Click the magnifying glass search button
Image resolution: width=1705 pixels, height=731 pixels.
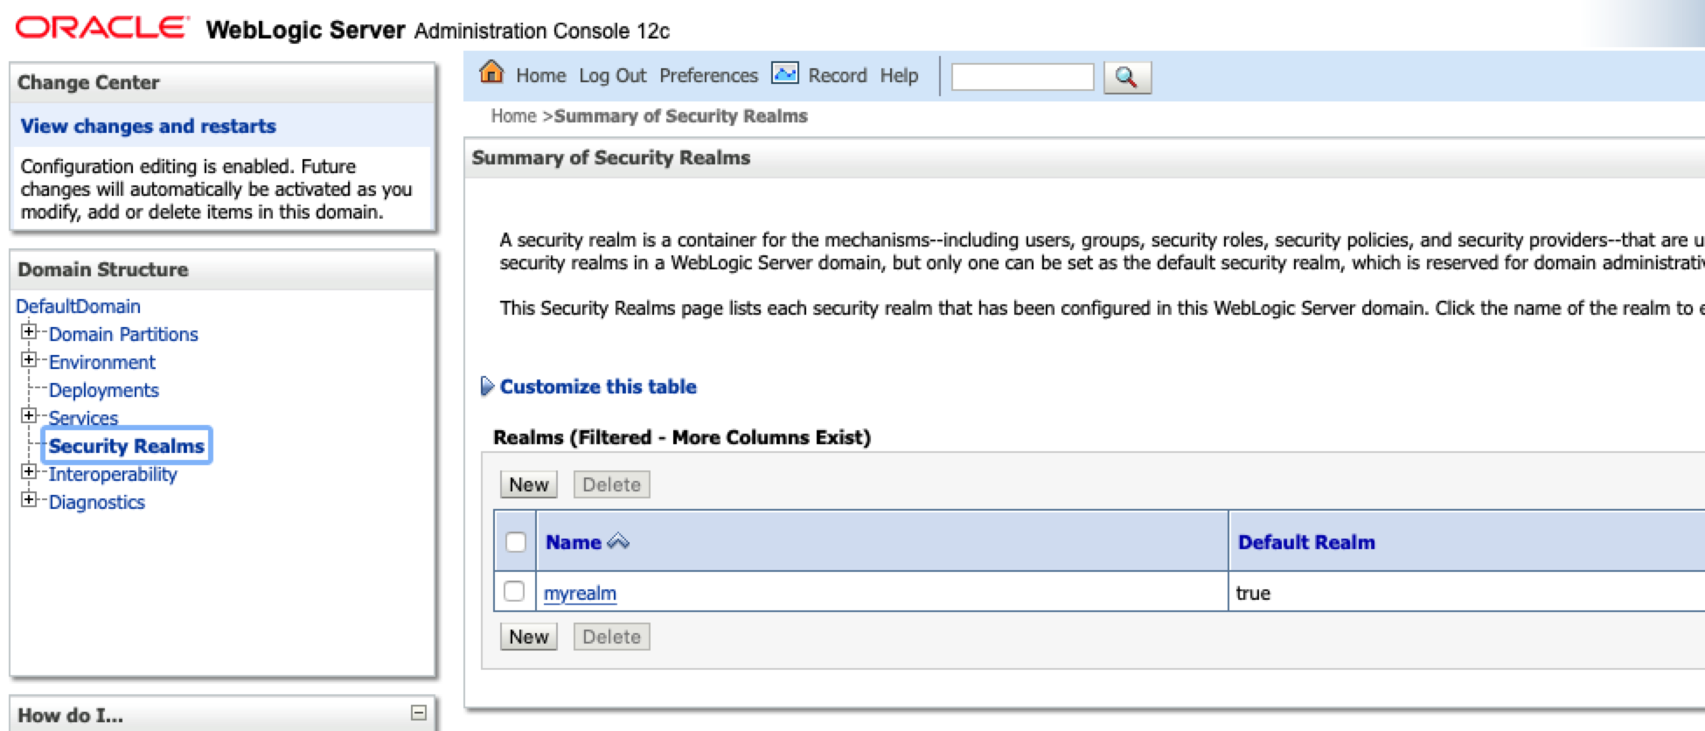[x=1127, y=77]
